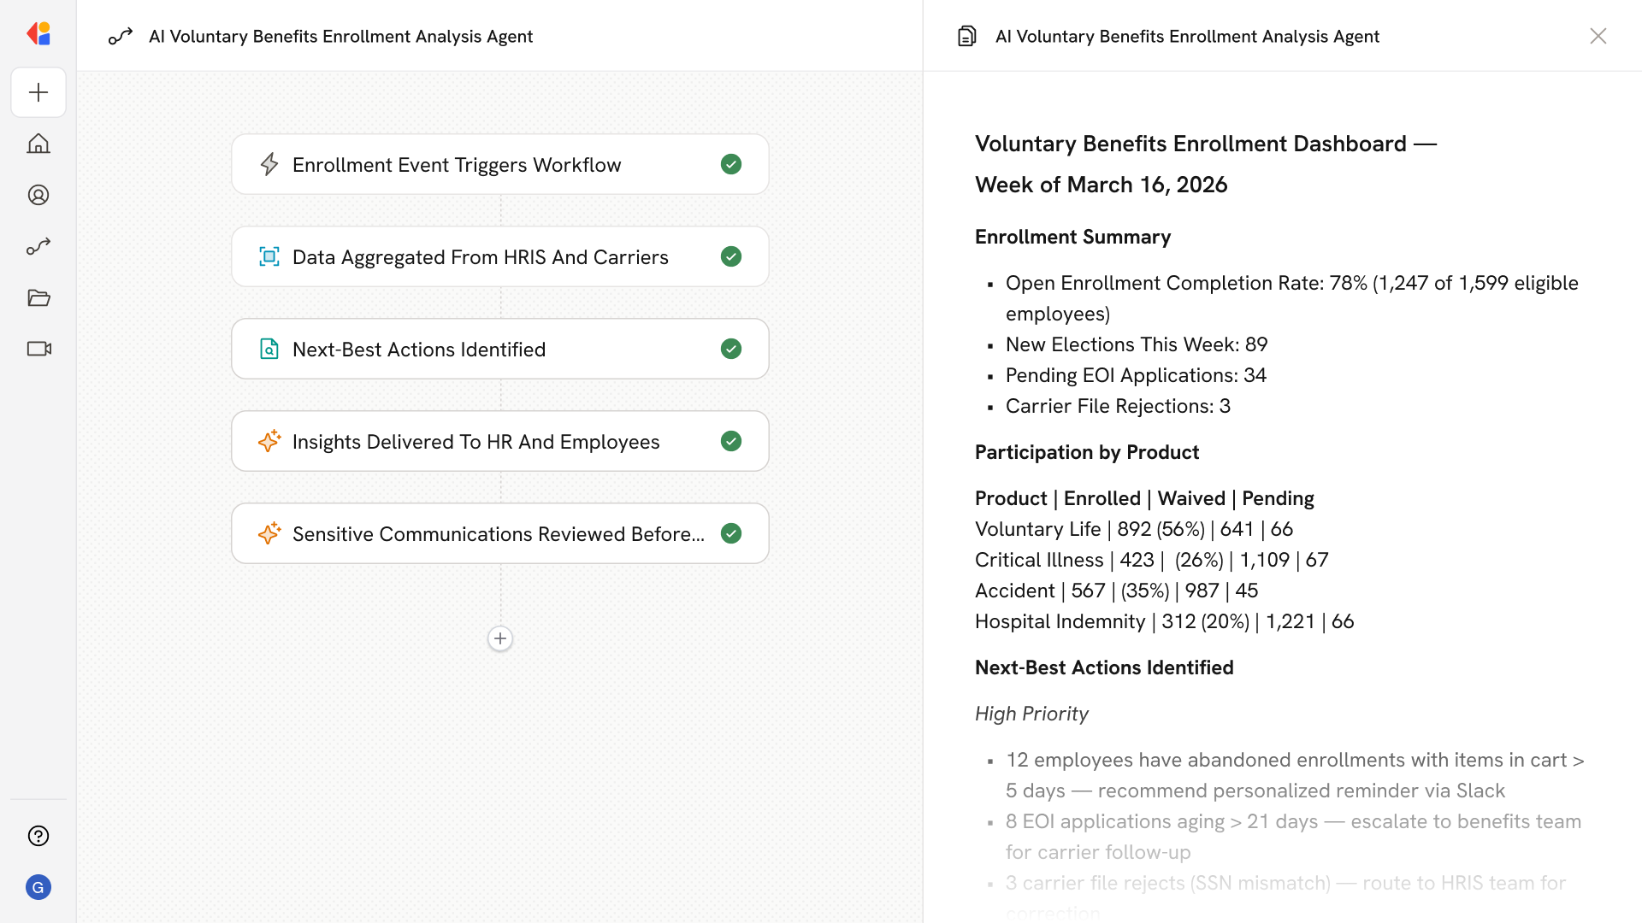Click the user avatar G
This screenshot has height=923, width=1642.
pos(38,887)
